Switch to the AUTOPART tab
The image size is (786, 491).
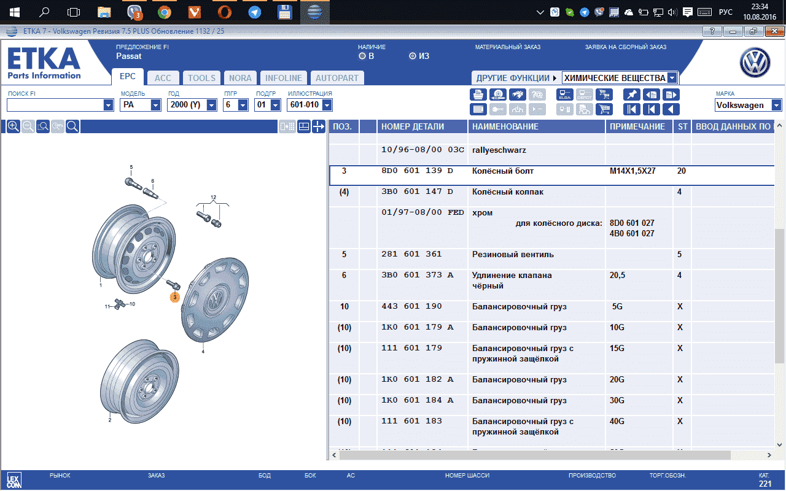click(337, 78)
